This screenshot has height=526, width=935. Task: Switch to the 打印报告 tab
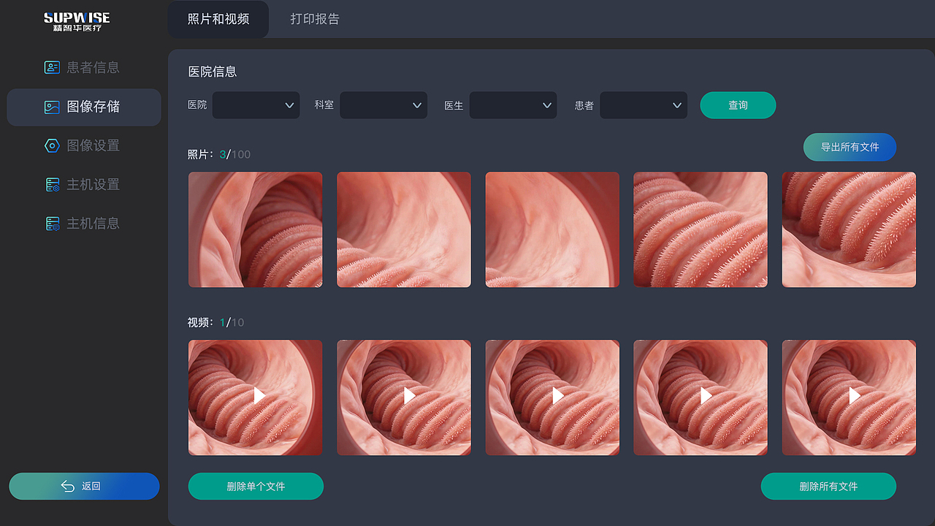315,19
